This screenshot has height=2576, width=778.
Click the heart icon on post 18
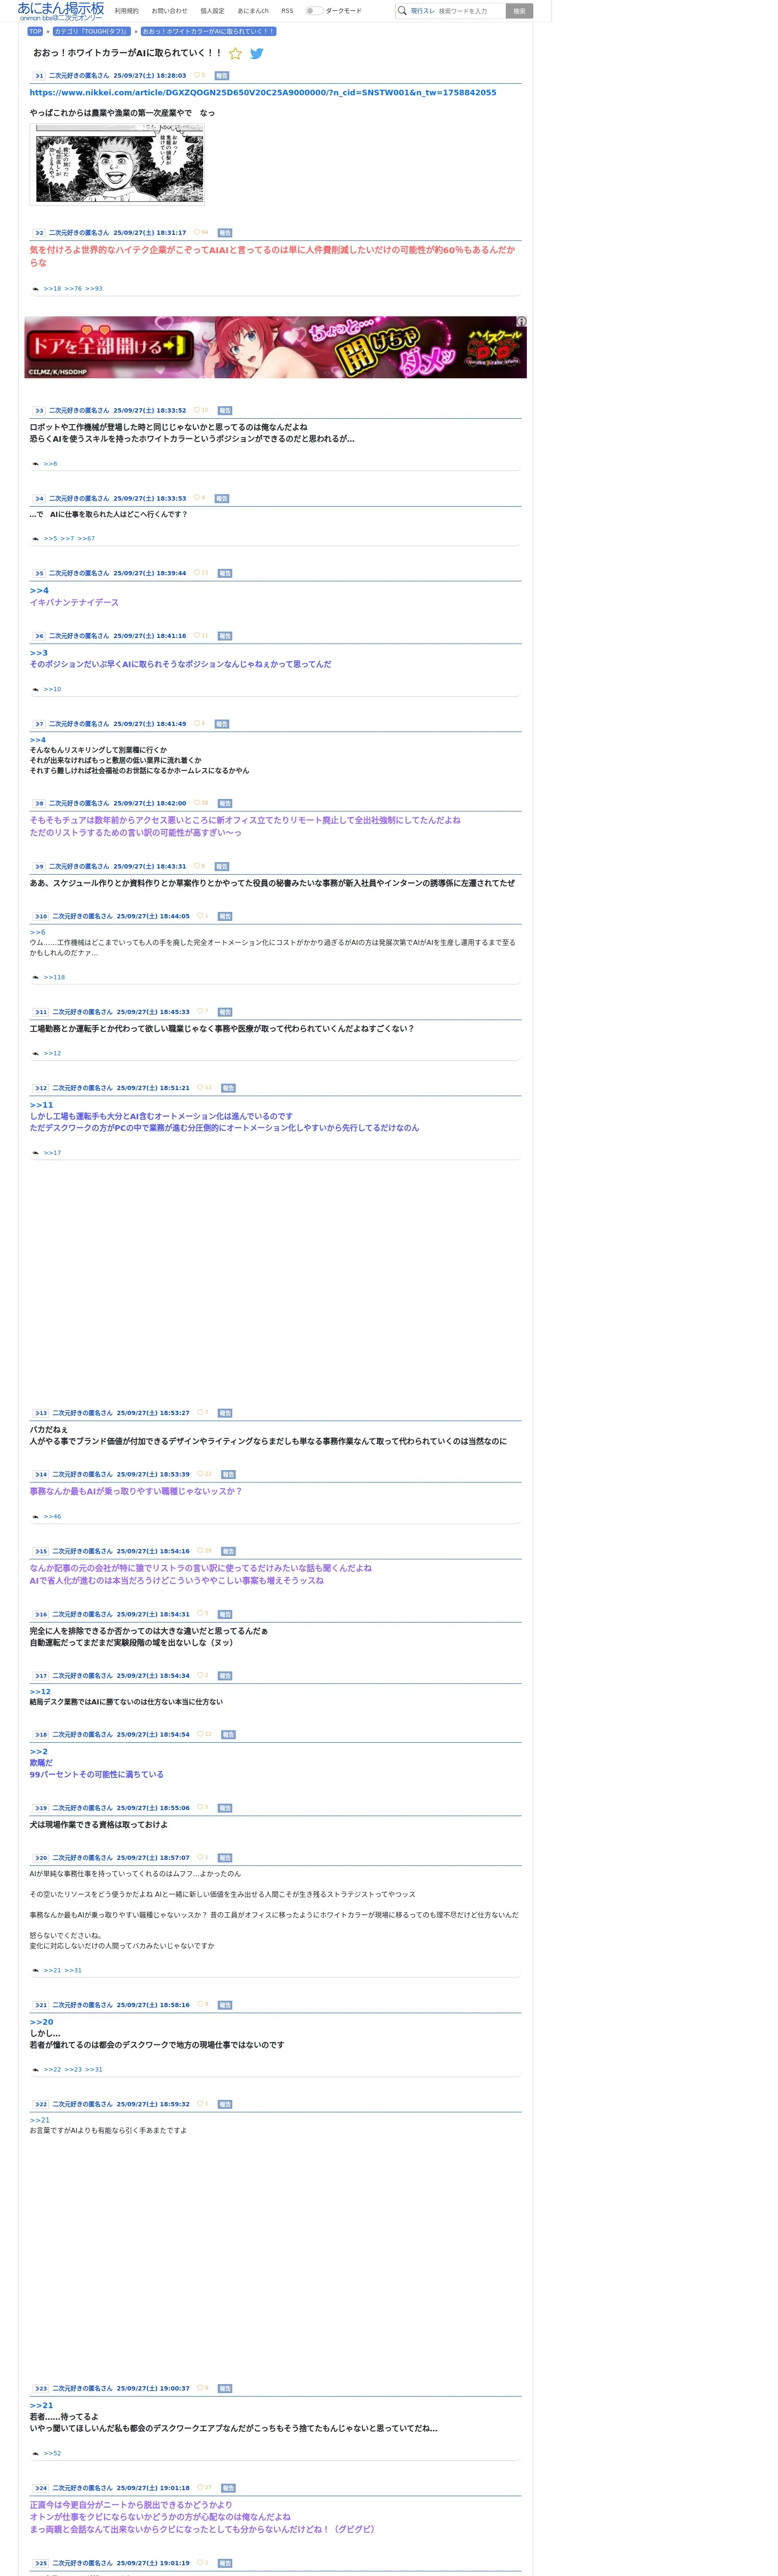[200, 1734]
